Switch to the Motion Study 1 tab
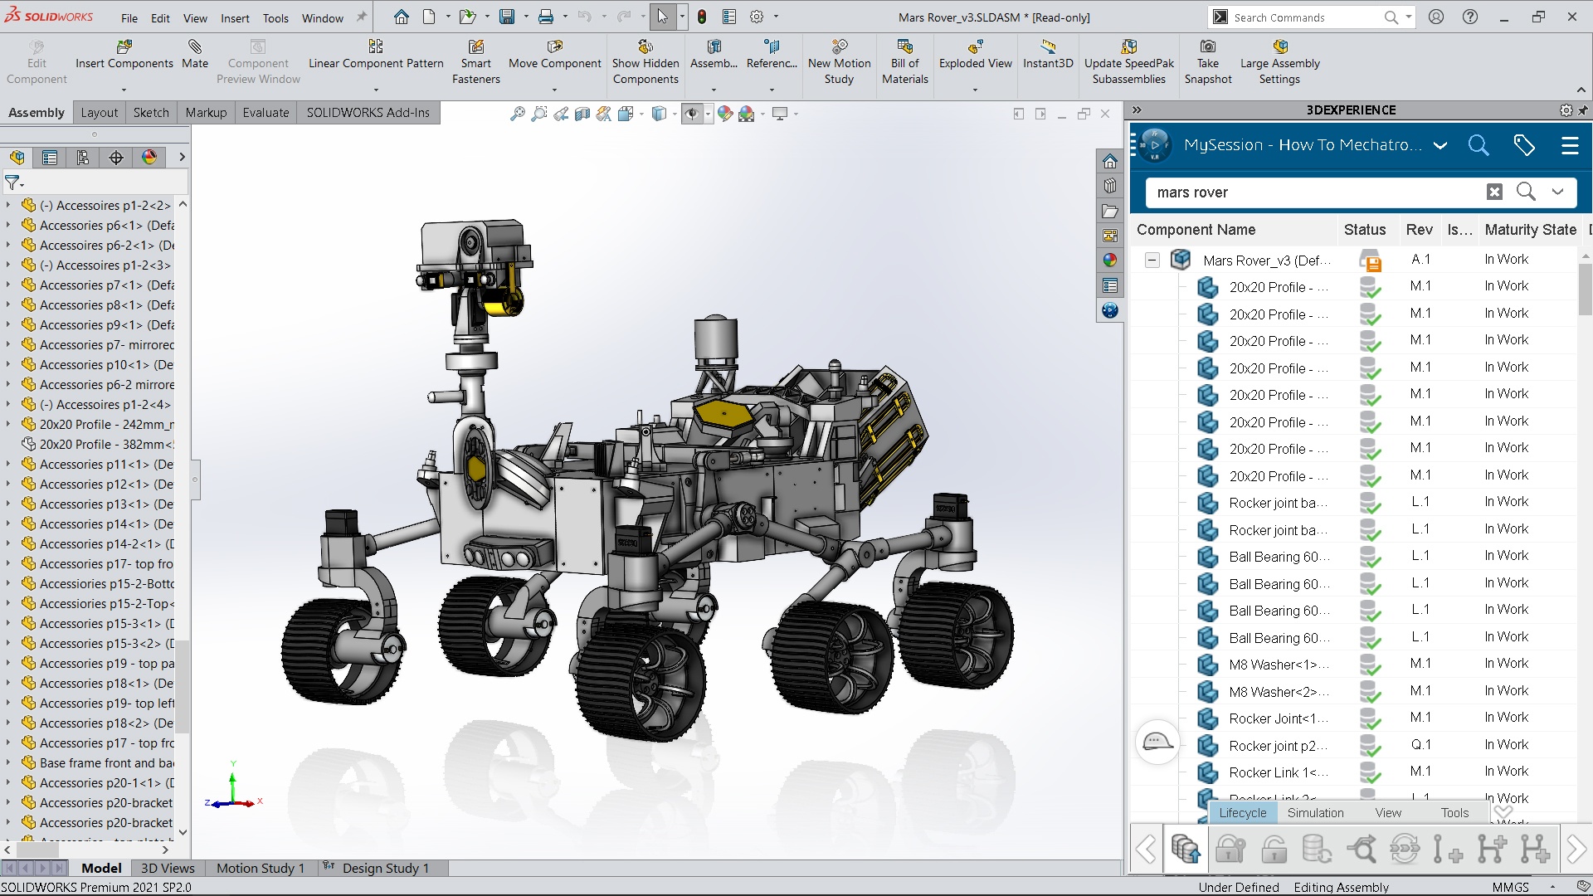The image size is (1593, 896). pos(260,868)
